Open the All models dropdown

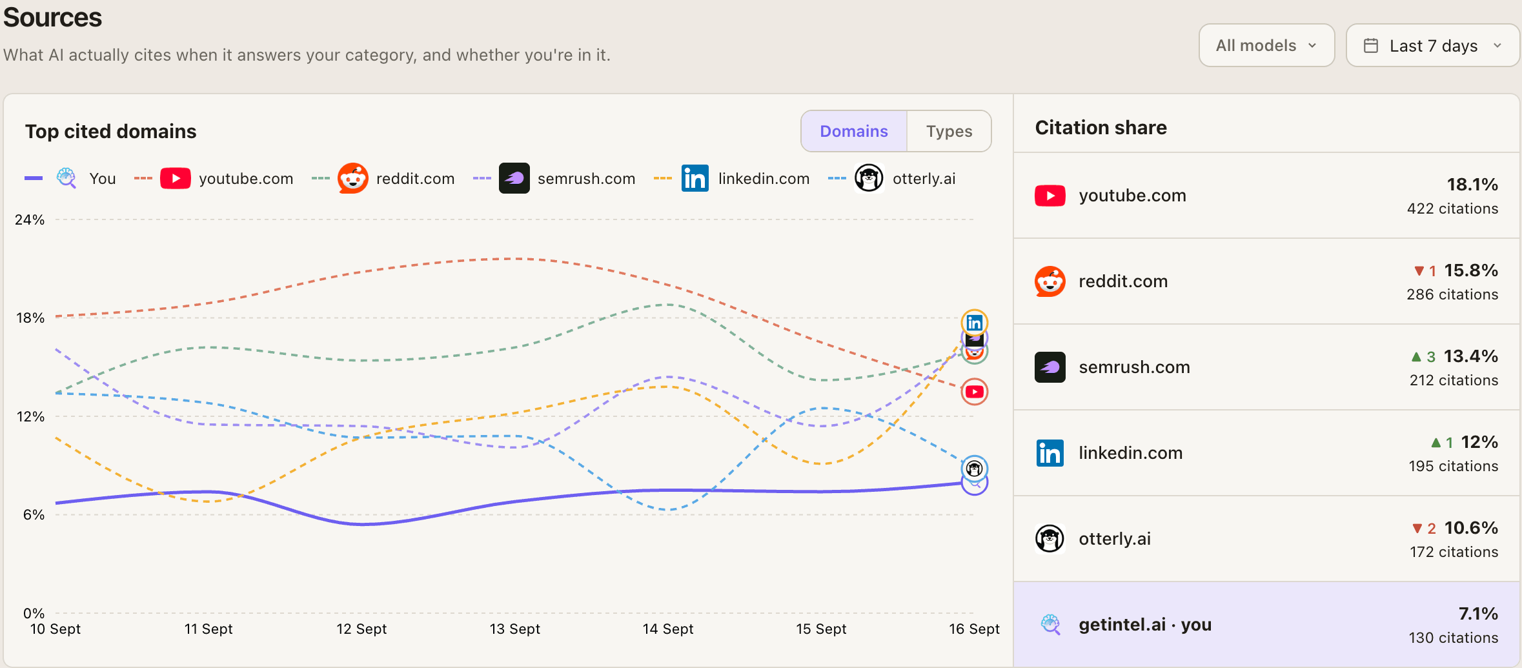pos(1266,45)
